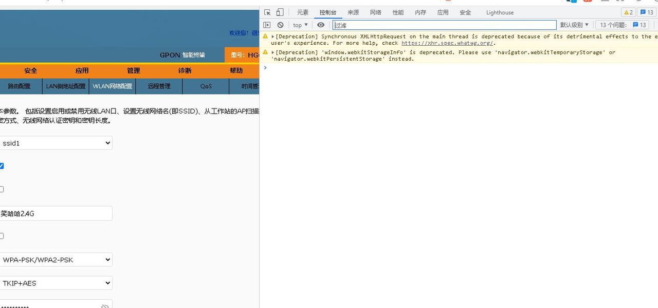The height and width of the screenshot is (308, 658).
Task: Open the 管理 menu in router navigation
Action: (133, 70)
